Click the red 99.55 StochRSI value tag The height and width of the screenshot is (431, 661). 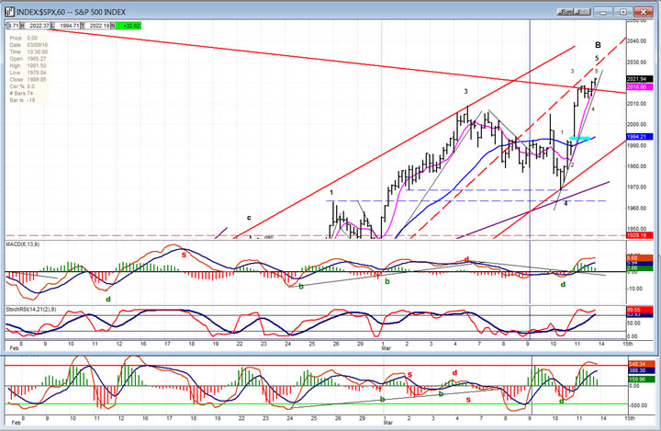[641, 310]
